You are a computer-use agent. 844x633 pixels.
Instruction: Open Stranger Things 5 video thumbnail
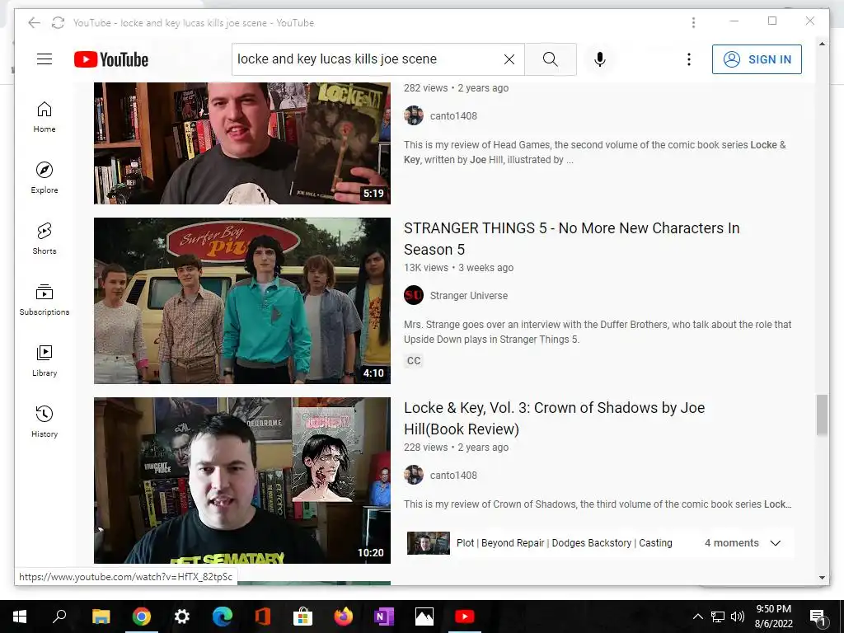pyautogui.click(x=242, y=300)
